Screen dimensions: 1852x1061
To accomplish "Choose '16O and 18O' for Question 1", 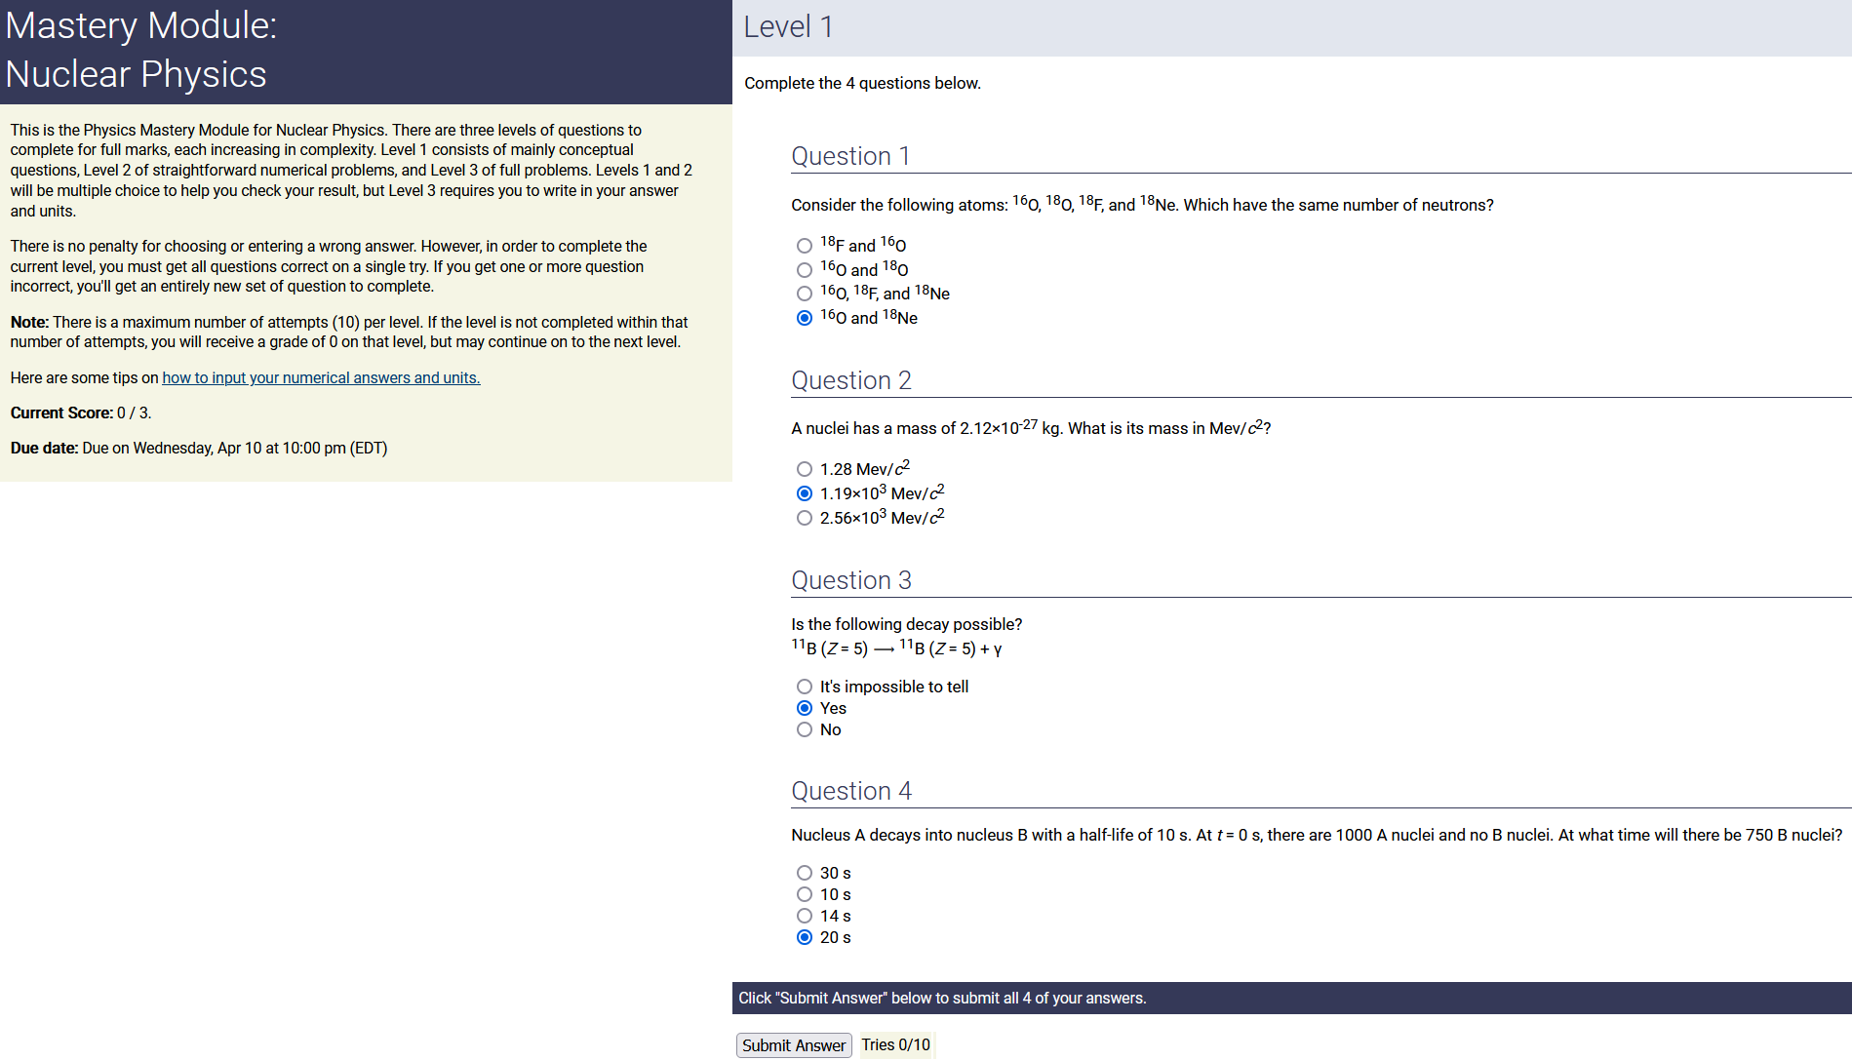I will tap(804, 270).
